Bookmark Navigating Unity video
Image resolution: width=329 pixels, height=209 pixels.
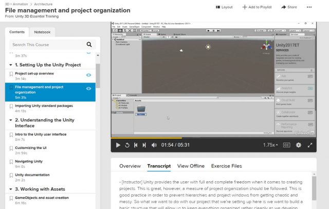click(x=11, y=162)
